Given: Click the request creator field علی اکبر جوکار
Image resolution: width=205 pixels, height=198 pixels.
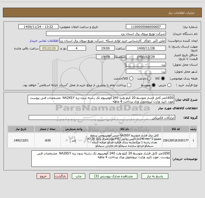Looking at the screenshot, I should coord(113,40).
